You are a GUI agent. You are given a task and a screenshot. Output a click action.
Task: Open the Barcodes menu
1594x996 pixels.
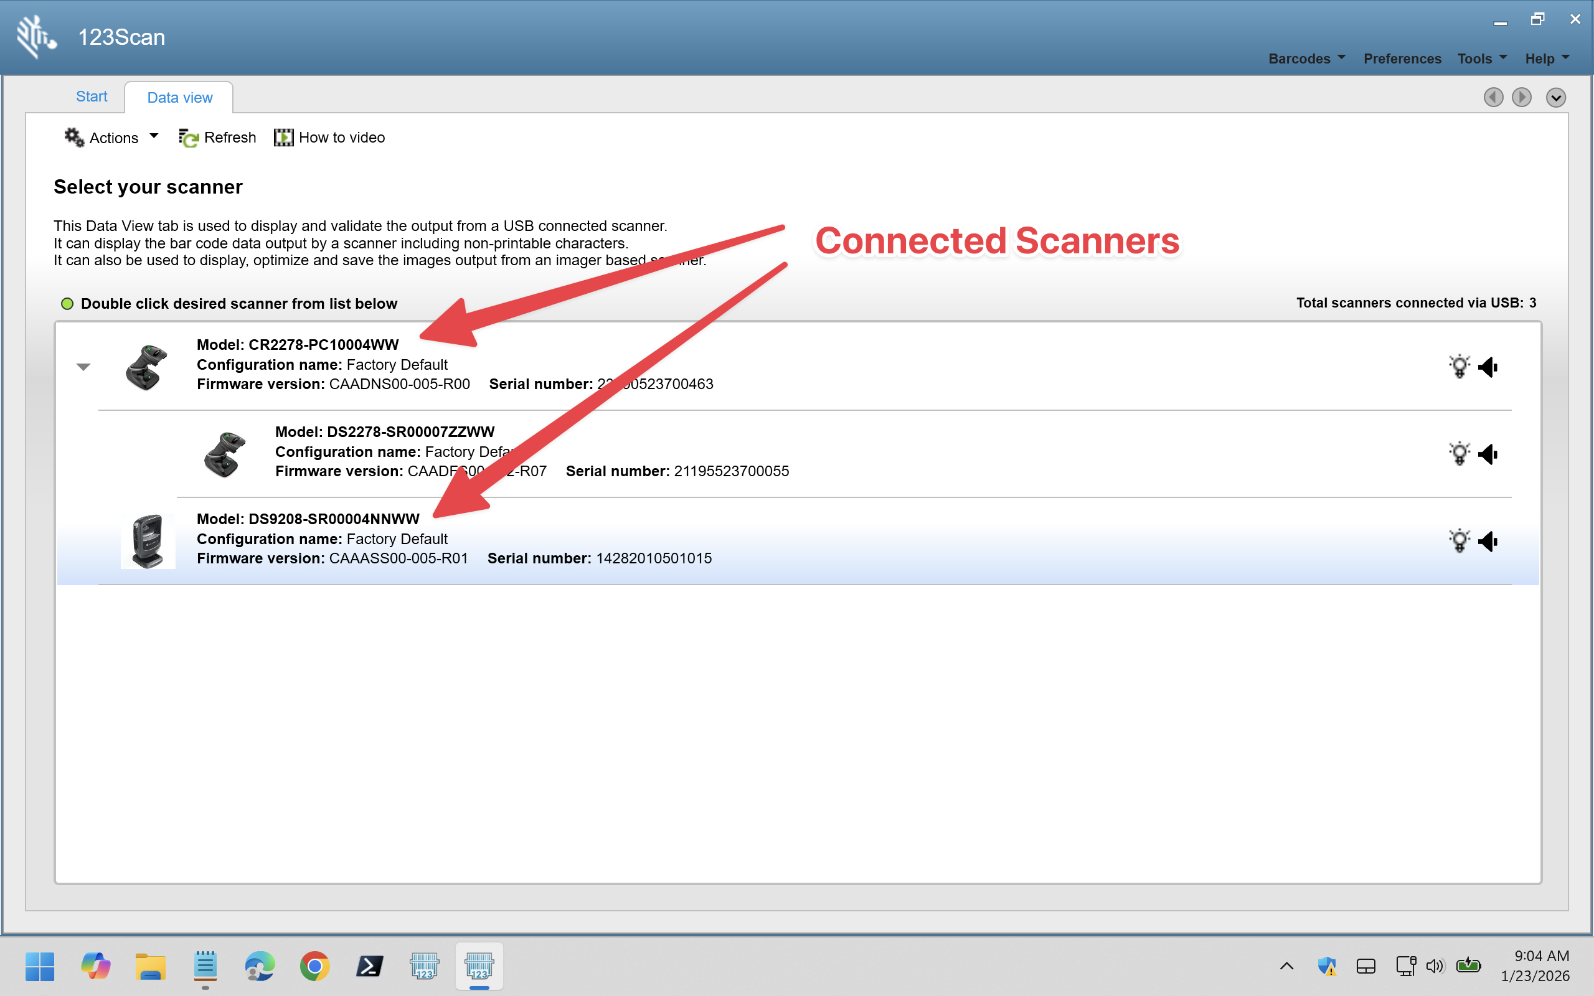click(1306, 59)
